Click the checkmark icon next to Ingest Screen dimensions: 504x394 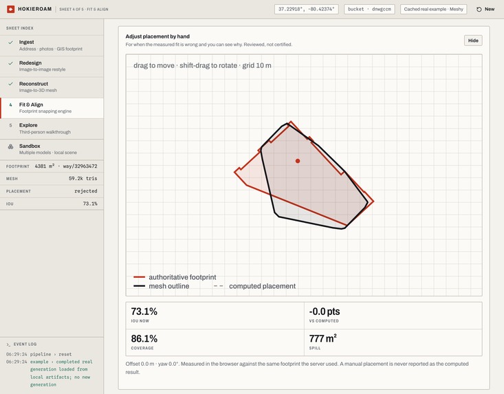pyautogui.click(x=10, y=42)
